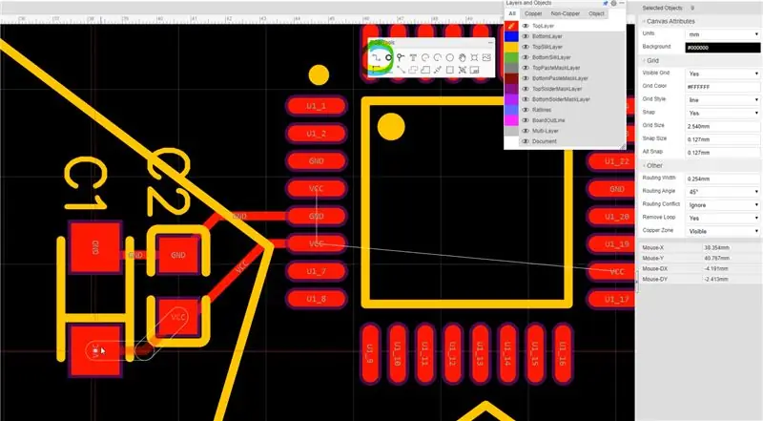Toggle visibility of the TopSilkLayer
The image size is (763, 421).
(x=526, y=47)
